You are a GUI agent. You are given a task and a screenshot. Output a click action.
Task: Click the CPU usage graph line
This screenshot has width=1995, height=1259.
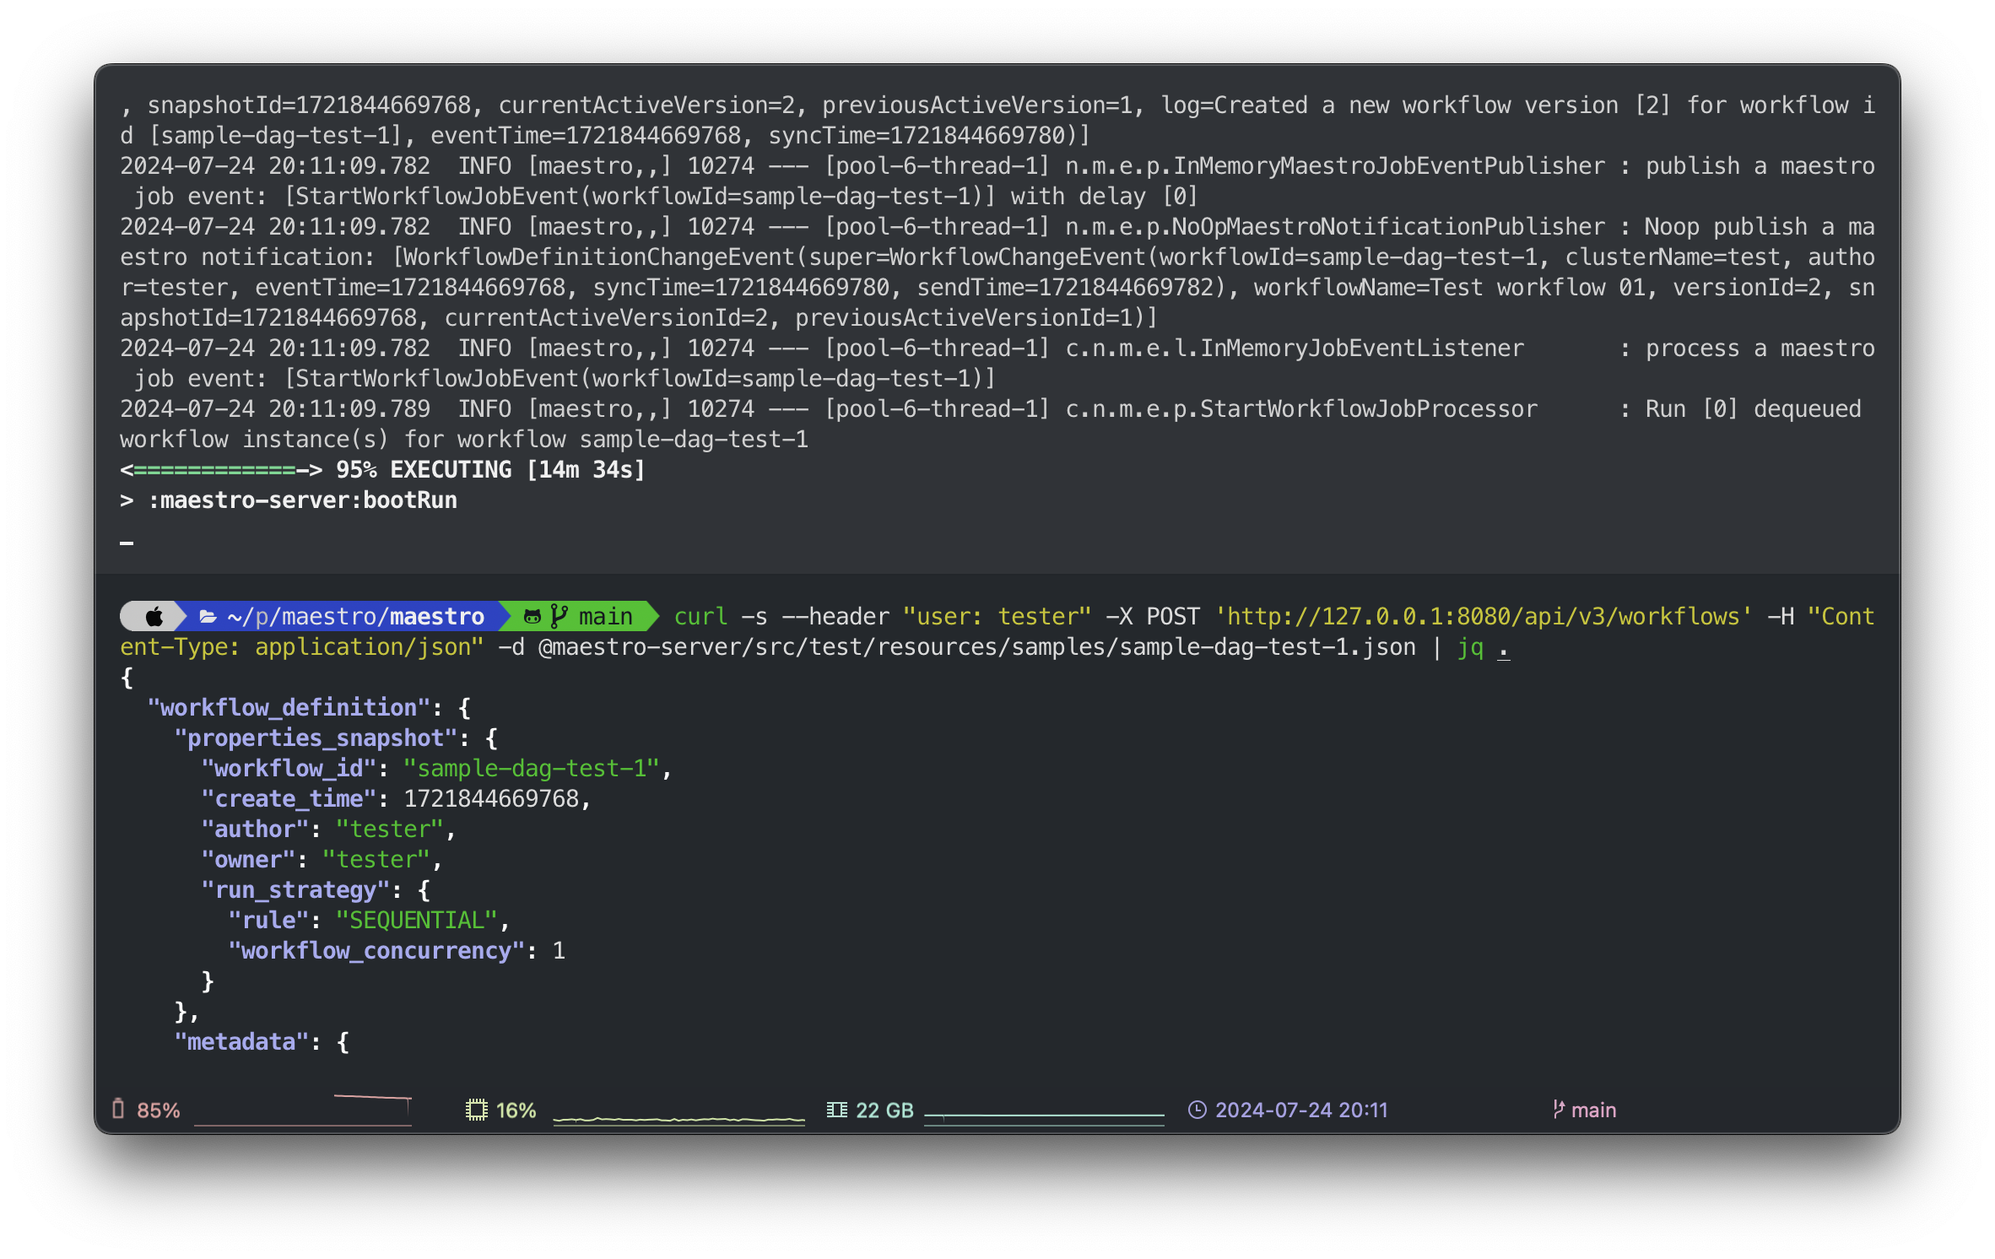pyautogui.click(x=679, y=1119)
